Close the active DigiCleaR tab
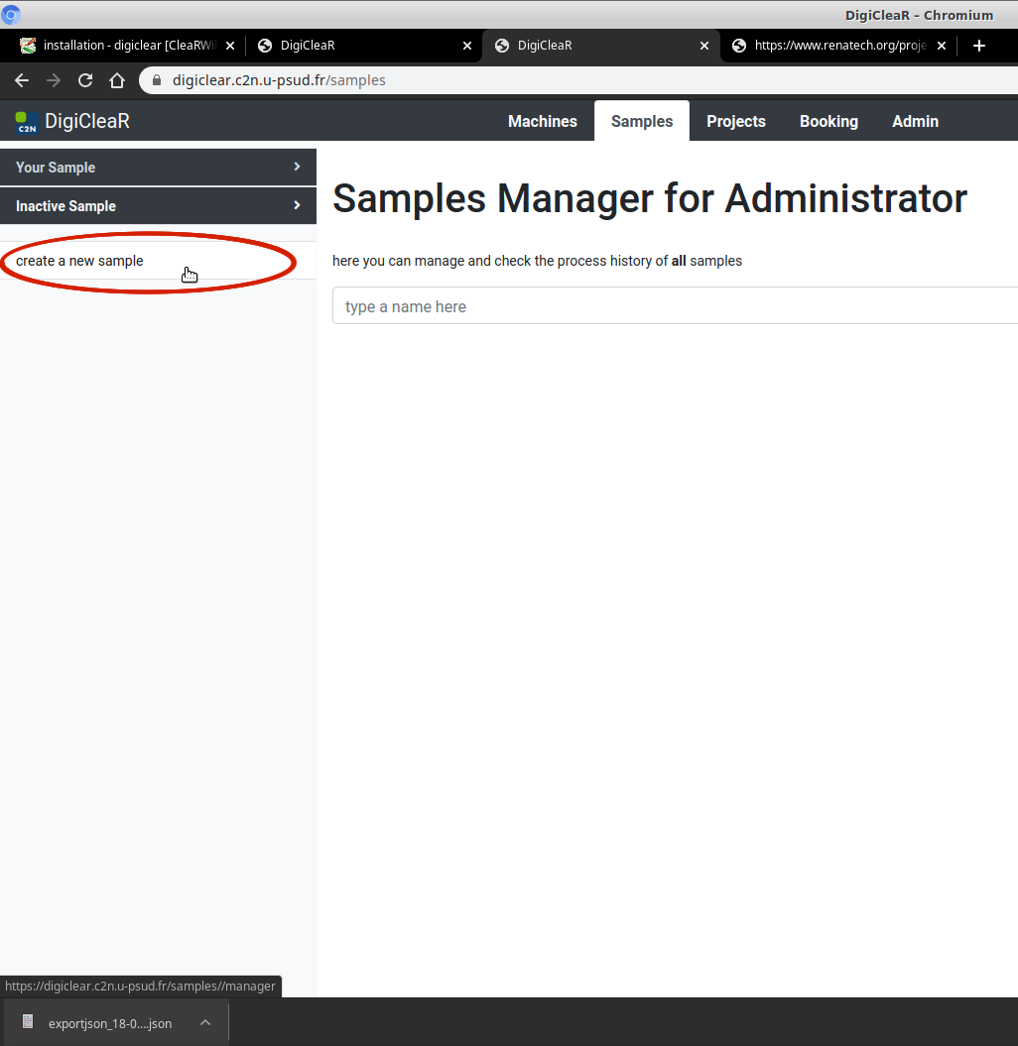1018x1046 pixels. [x=704, y=46]
